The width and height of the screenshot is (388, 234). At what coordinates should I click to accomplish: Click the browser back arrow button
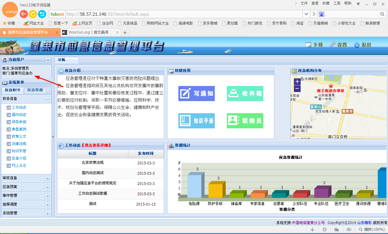pyautogui.click(x=24, y=14)
